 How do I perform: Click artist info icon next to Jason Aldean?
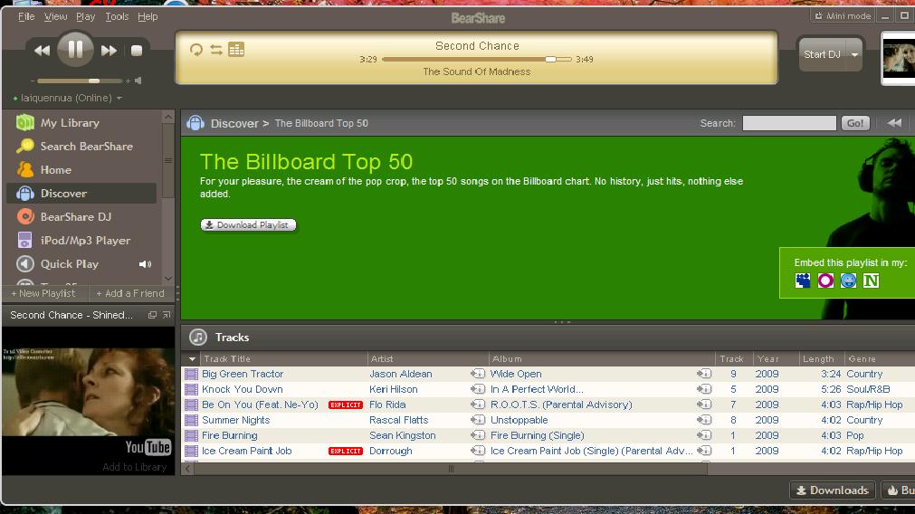(478, 374)
